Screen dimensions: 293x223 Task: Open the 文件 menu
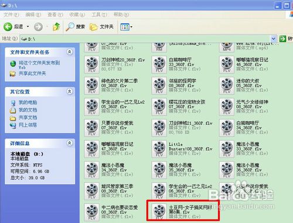(12, 15)
